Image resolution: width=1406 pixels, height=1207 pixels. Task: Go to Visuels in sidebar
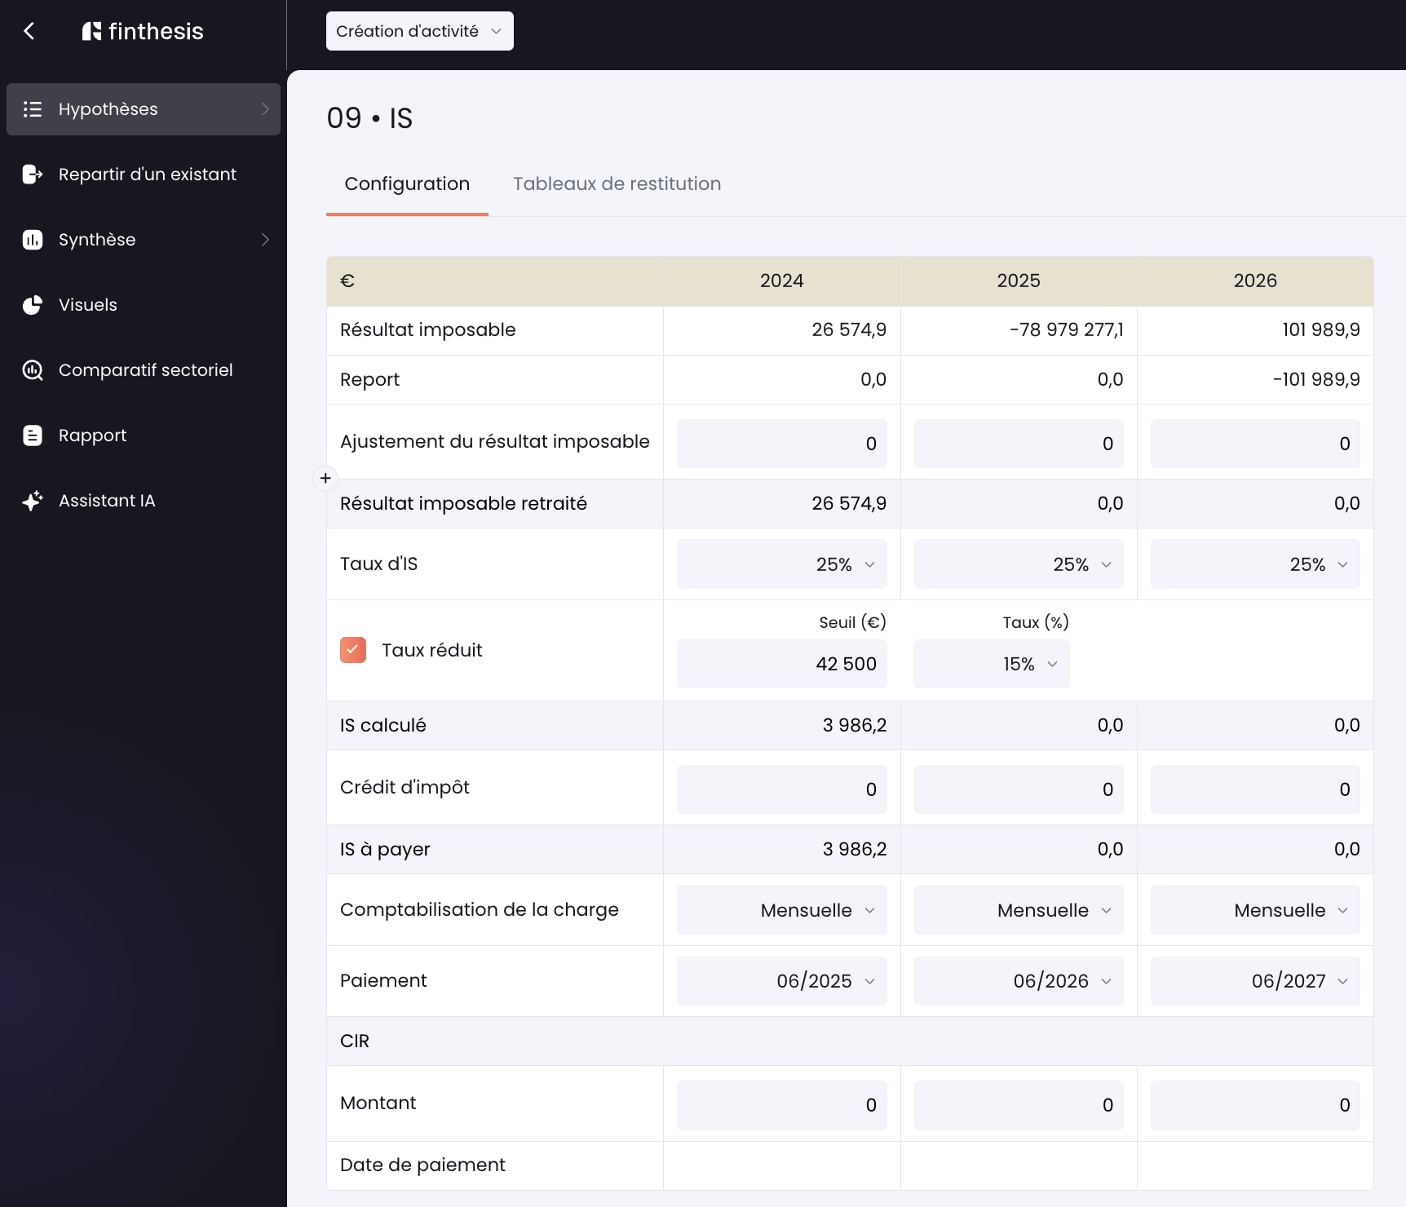pos(144,305)
